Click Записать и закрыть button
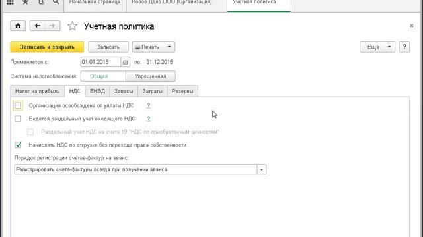This screenshot has width=423, height=237. tap(47, 47)
